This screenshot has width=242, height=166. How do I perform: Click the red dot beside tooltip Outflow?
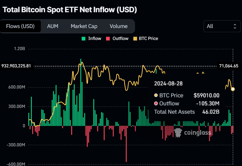click(156, 104)
